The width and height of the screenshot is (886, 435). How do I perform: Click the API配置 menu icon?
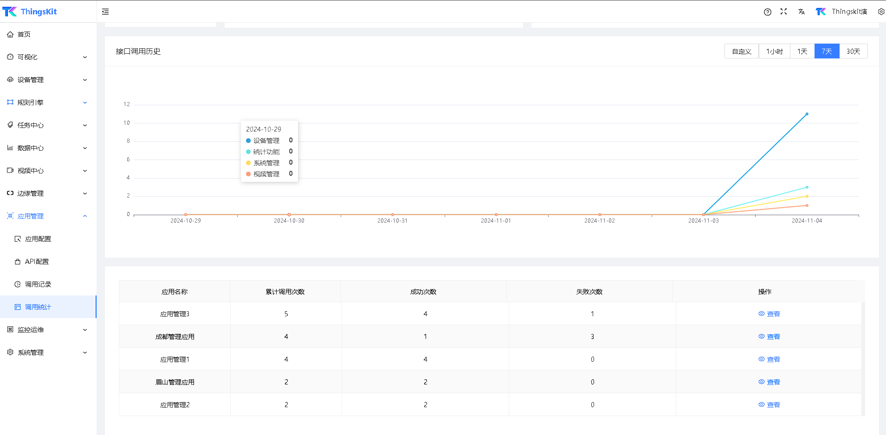pos(18,262)
